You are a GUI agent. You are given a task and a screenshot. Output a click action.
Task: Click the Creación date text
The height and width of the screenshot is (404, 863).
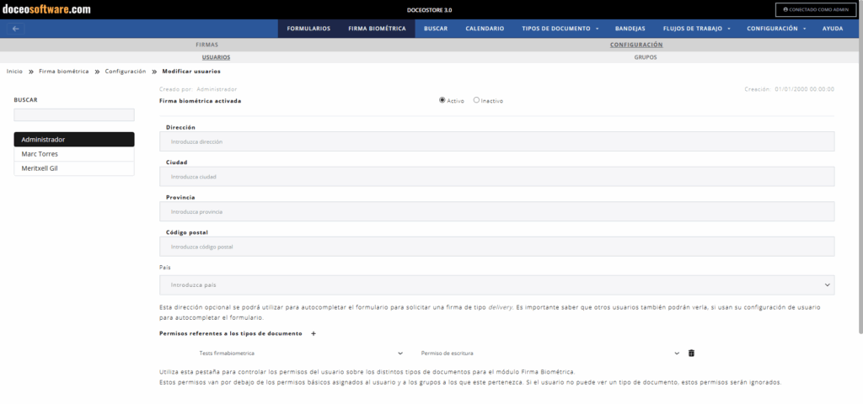click(789, 89)
